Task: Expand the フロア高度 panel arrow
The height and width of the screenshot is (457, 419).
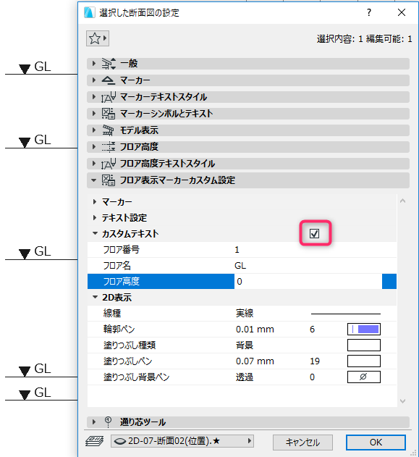Action: tap(94, 146)
